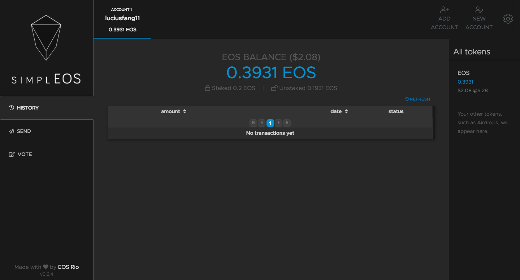
Task: Click the 'EOS BALANCE ($2.08)' heading
Action: pos(271,57)
